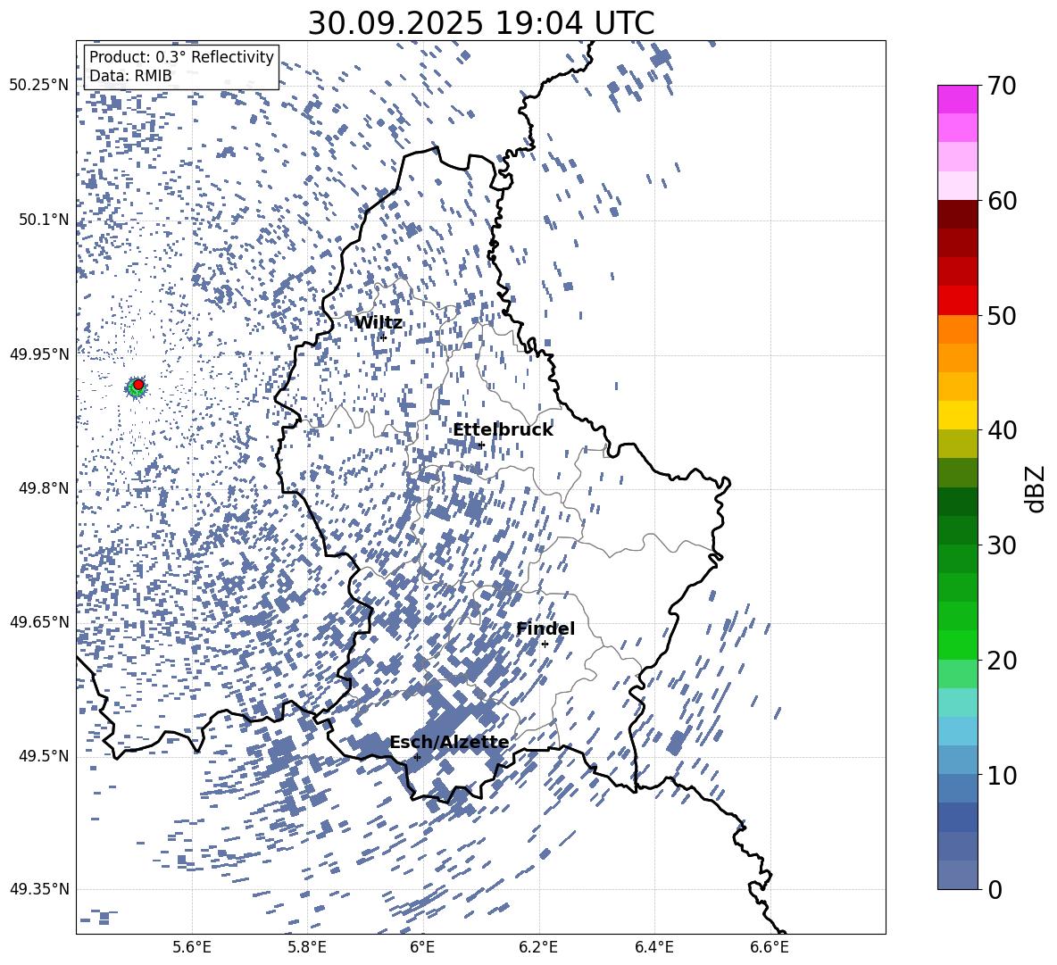Viewport: 1057px width, 965px height.
Task: Click the Findel station label
Action: click(545, 628)
